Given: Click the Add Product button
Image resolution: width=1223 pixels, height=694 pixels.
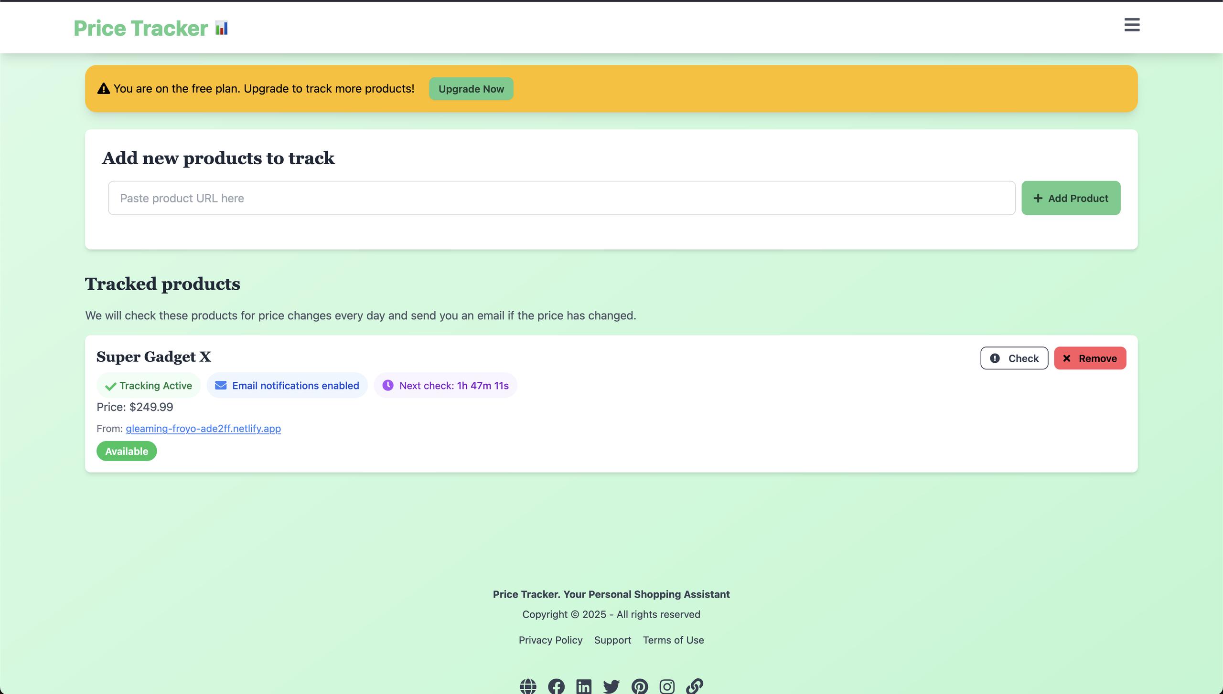Looking at the screenshot, I should tap(1071, 198).
